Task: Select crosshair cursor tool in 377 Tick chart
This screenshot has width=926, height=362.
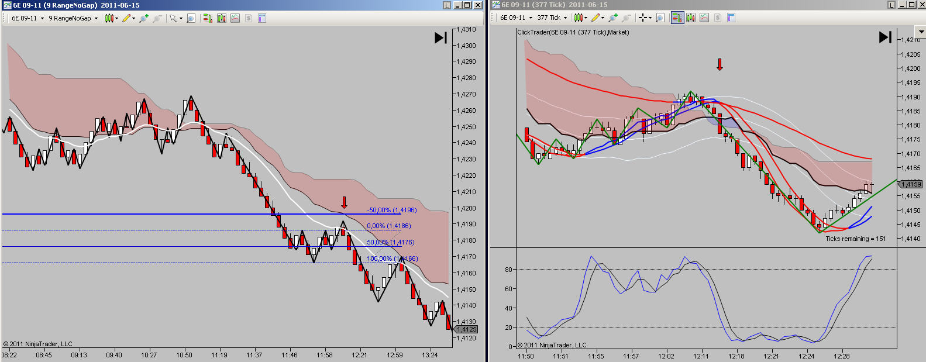Action: pyautogui.click(x=642, y=18)
